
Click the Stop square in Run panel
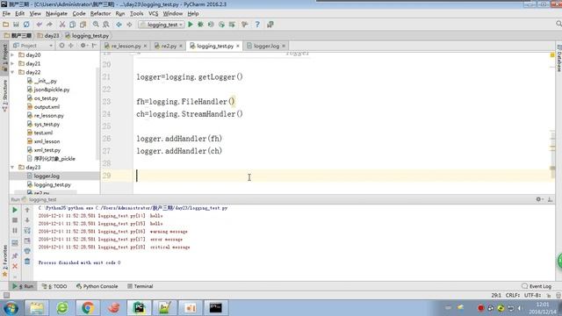tap(15, 220)
